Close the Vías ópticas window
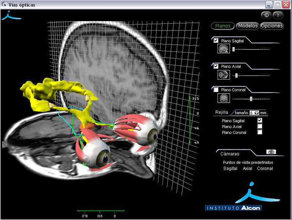292x220 pixels. click(286, 5)
